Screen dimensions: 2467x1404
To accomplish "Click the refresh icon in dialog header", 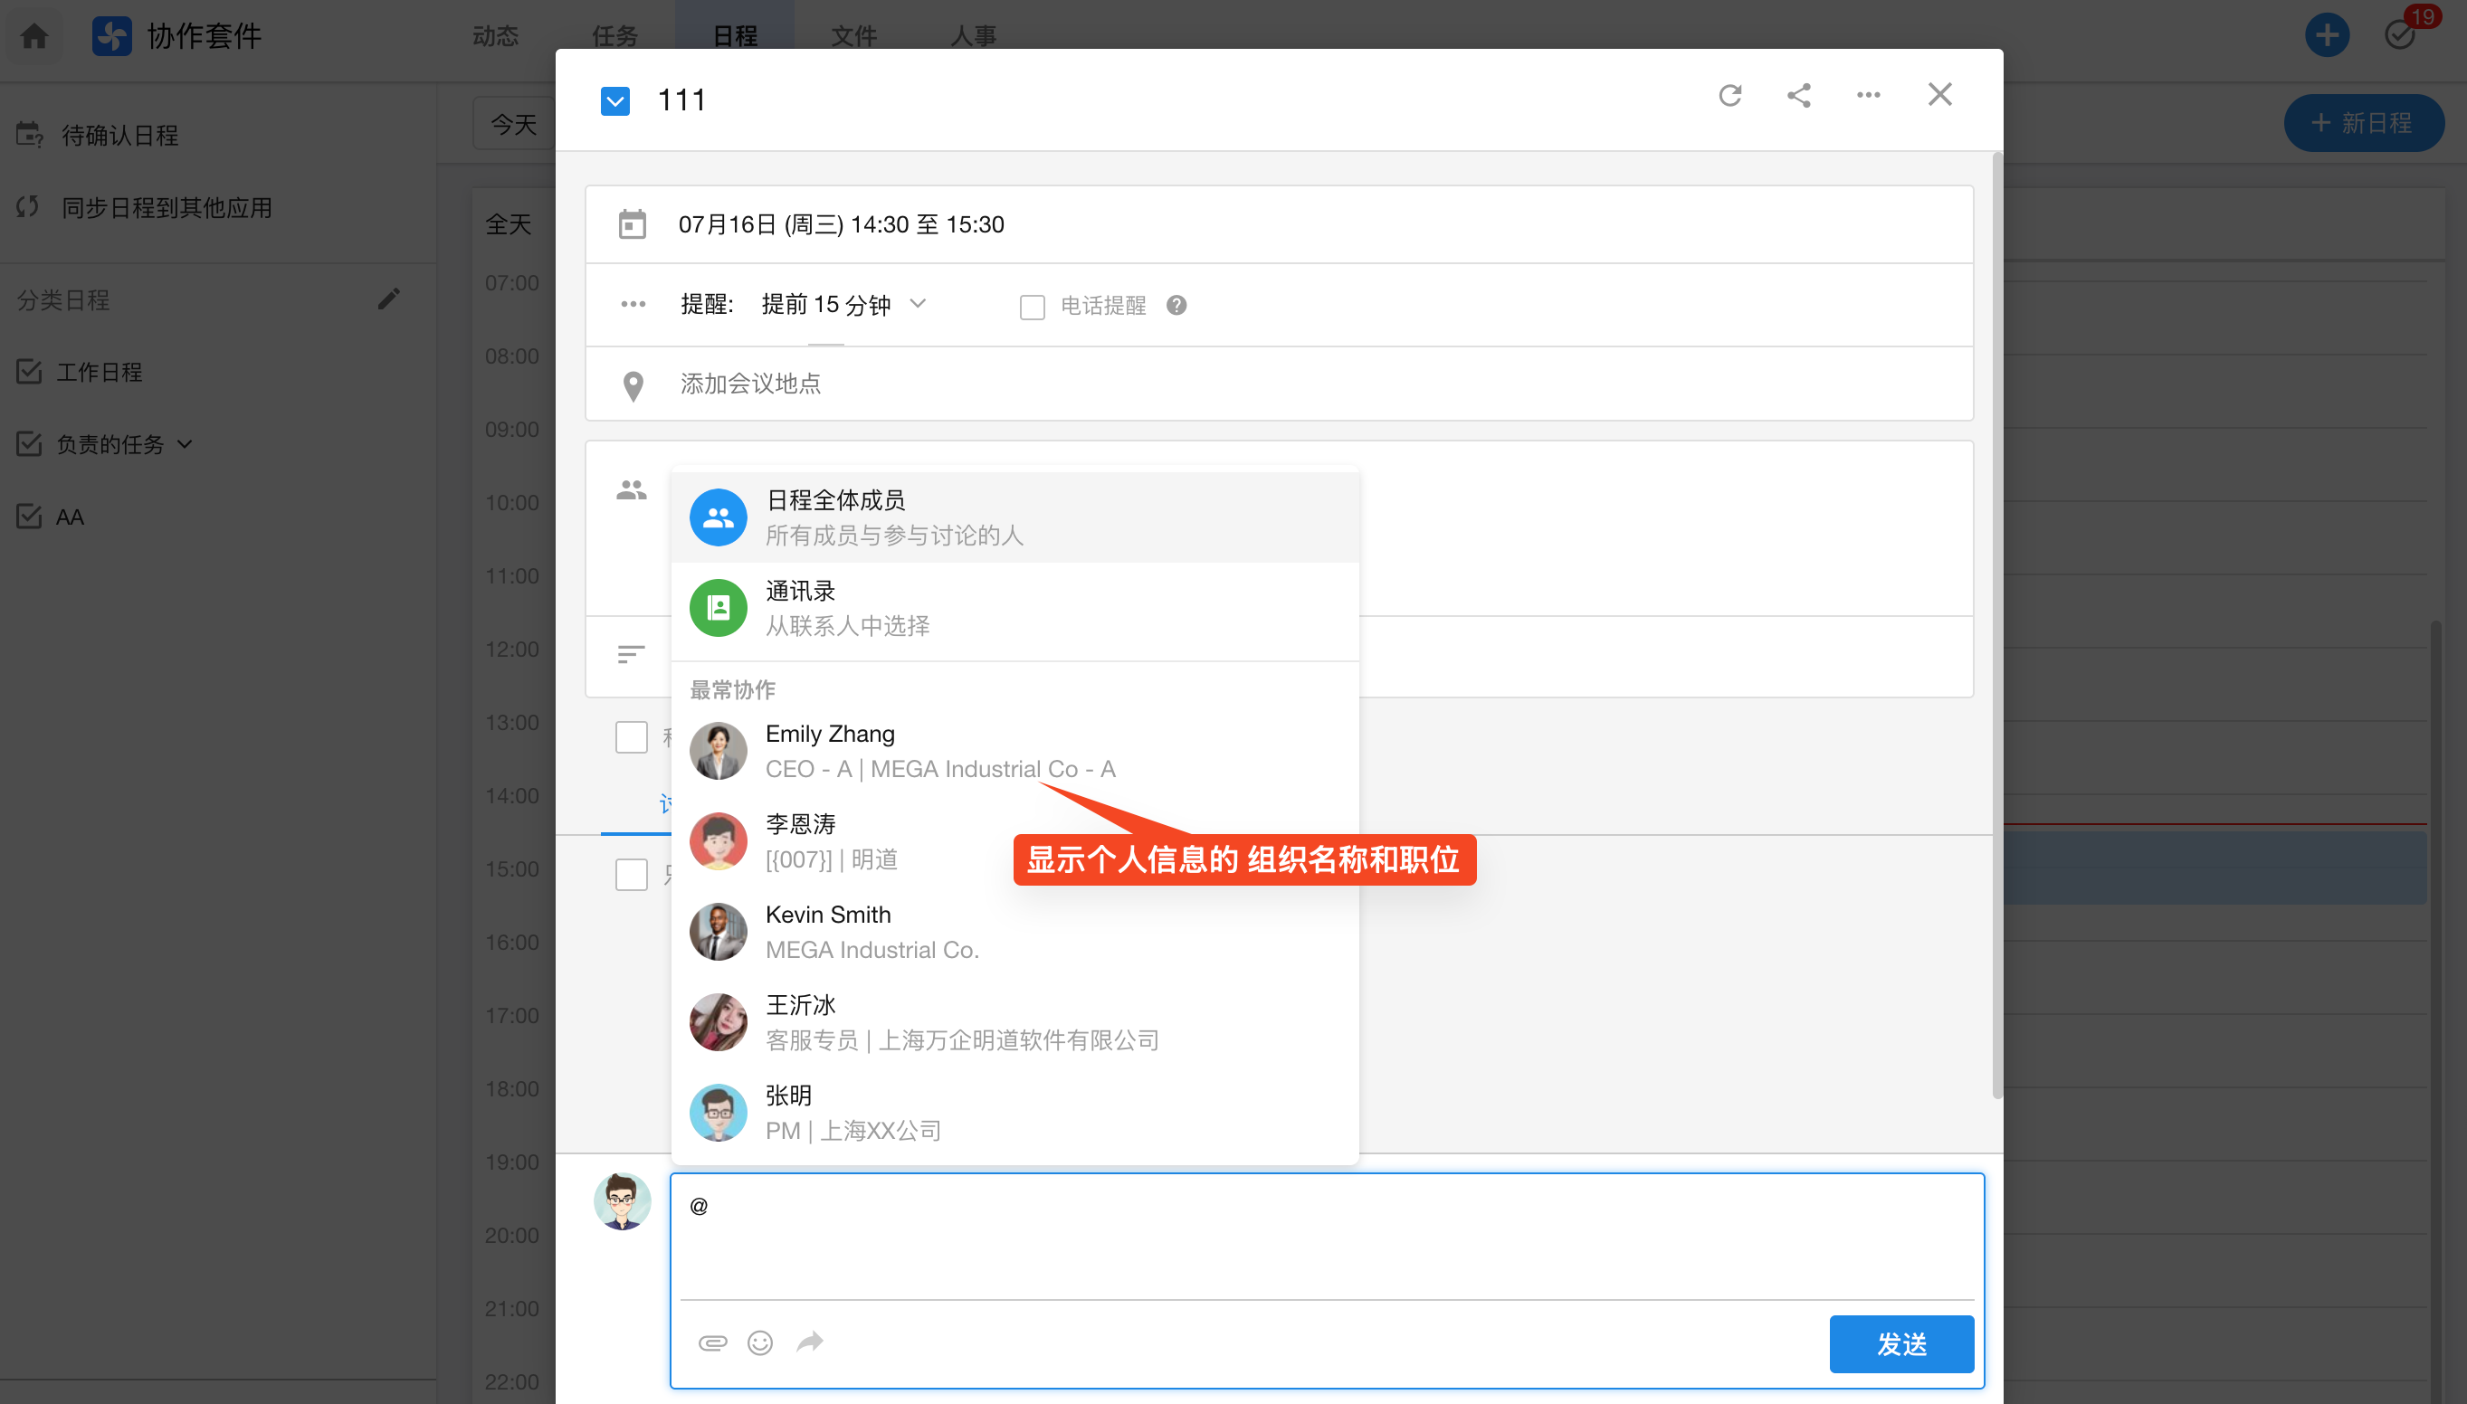I will [x=1729, y=96].
